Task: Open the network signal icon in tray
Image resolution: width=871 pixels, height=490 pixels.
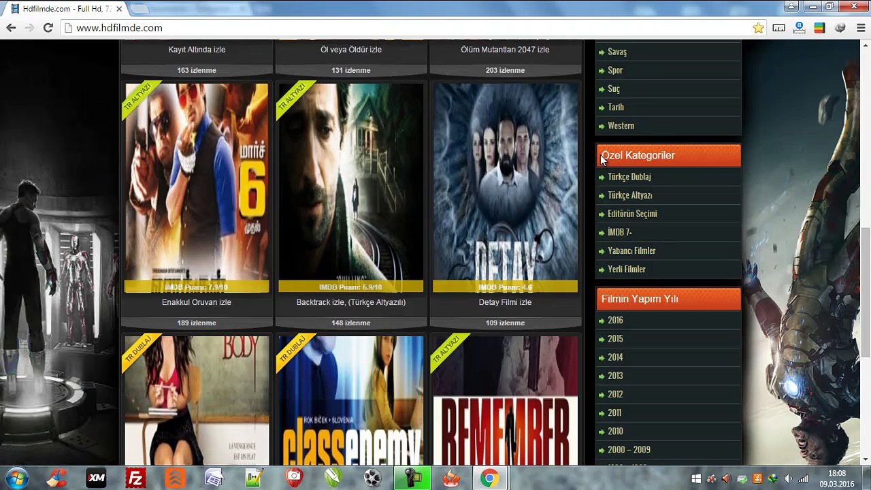Action: 804,479
